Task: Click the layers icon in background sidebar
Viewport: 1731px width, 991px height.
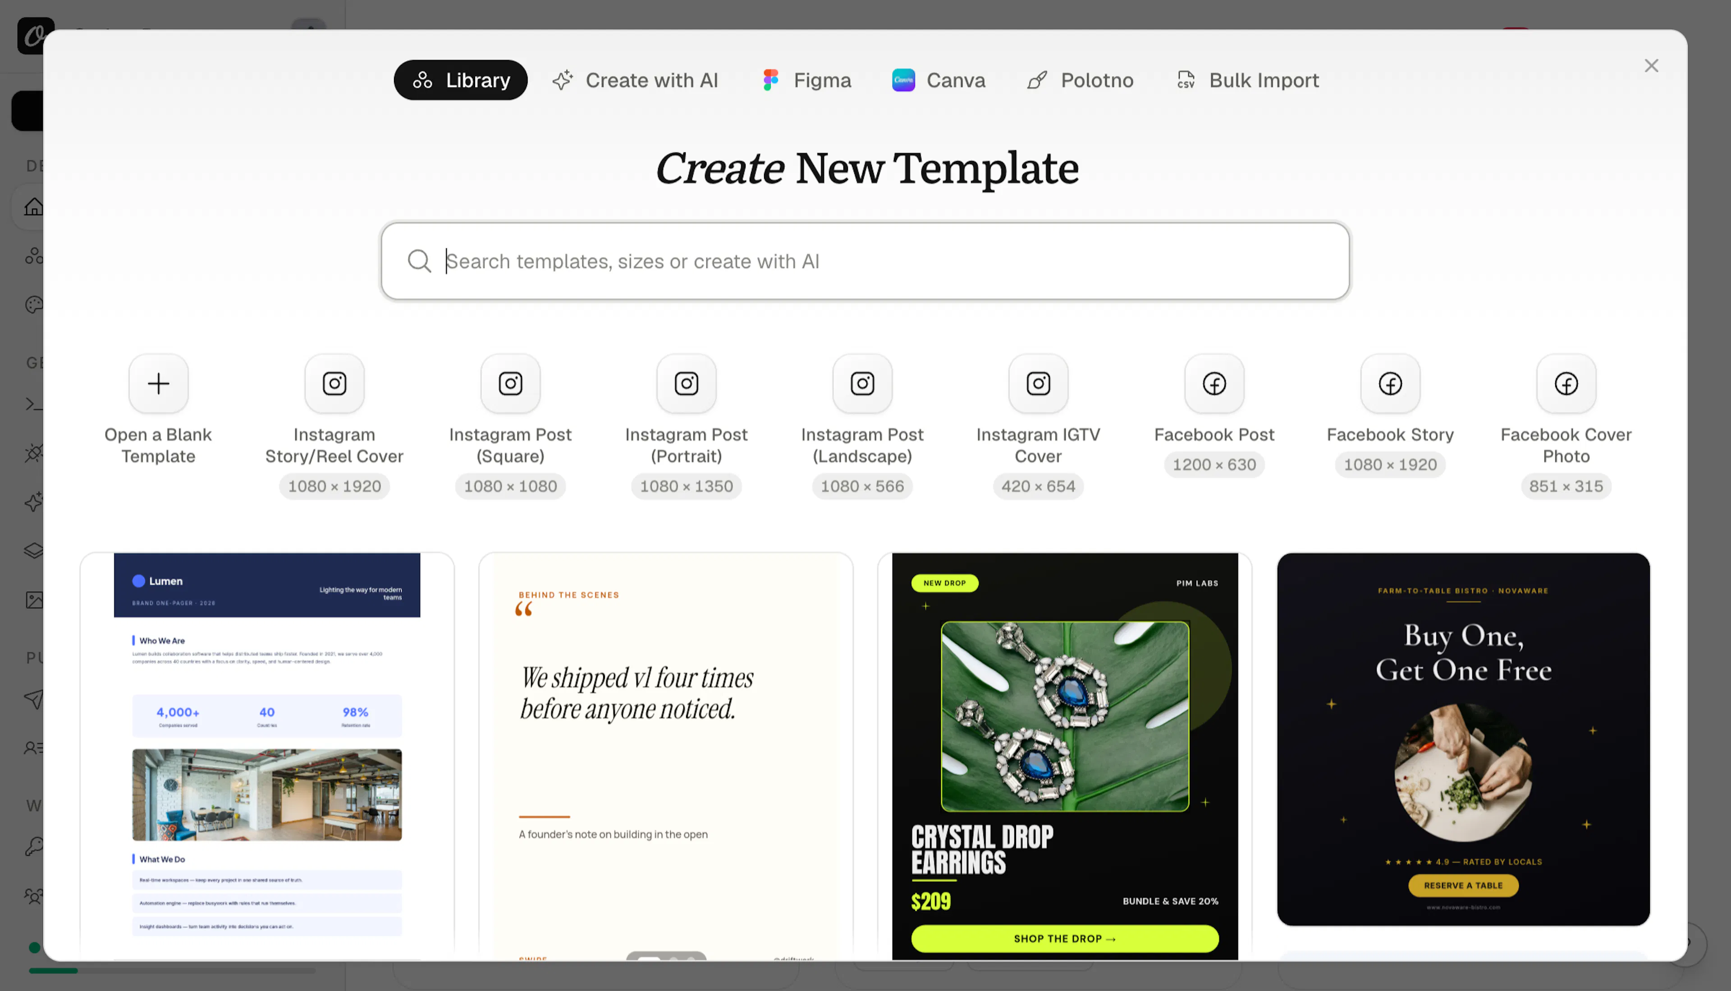Action: tap(34, 550)
